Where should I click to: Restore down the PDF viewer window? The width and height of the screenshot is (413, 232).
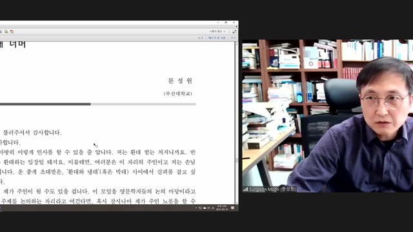click(226, 23)
